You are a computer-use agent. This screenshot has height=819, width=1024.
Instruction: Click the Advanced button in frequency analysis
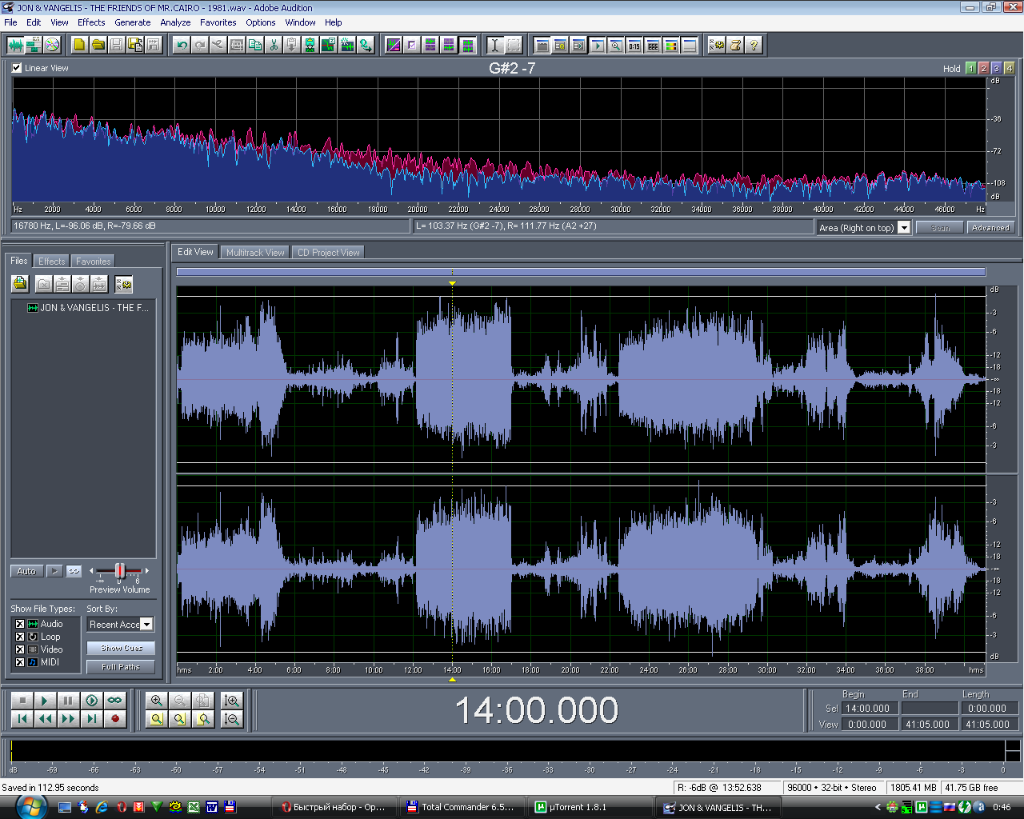coord(990,228)
